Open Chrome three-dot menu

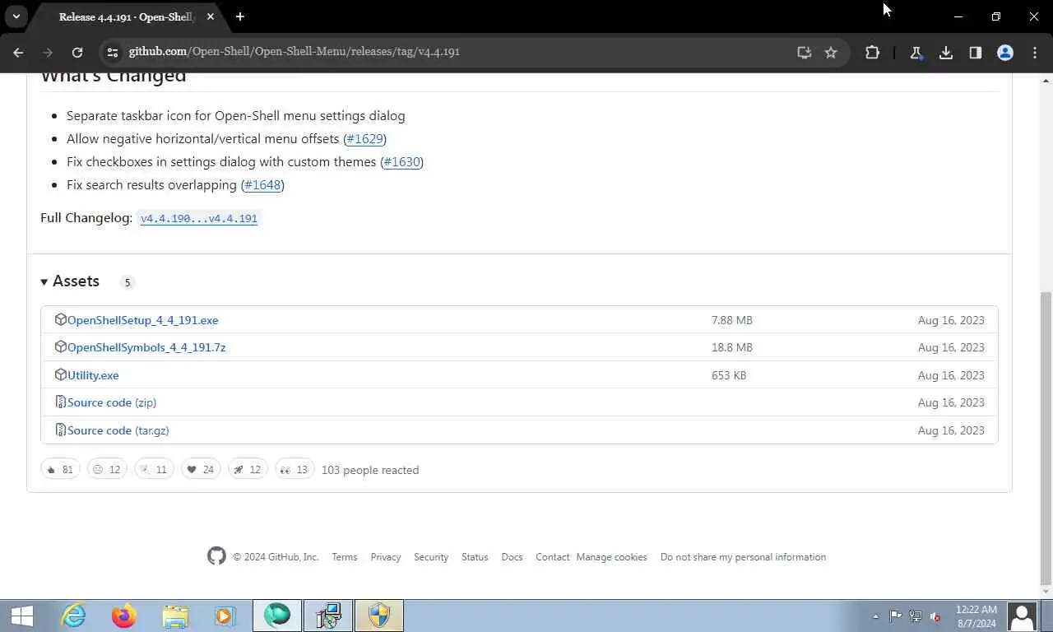1034,52
